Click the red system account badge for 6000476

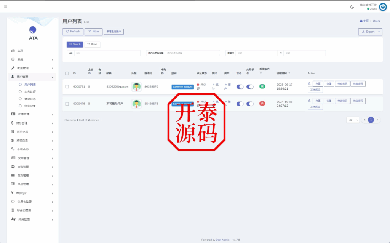(262, 104)
